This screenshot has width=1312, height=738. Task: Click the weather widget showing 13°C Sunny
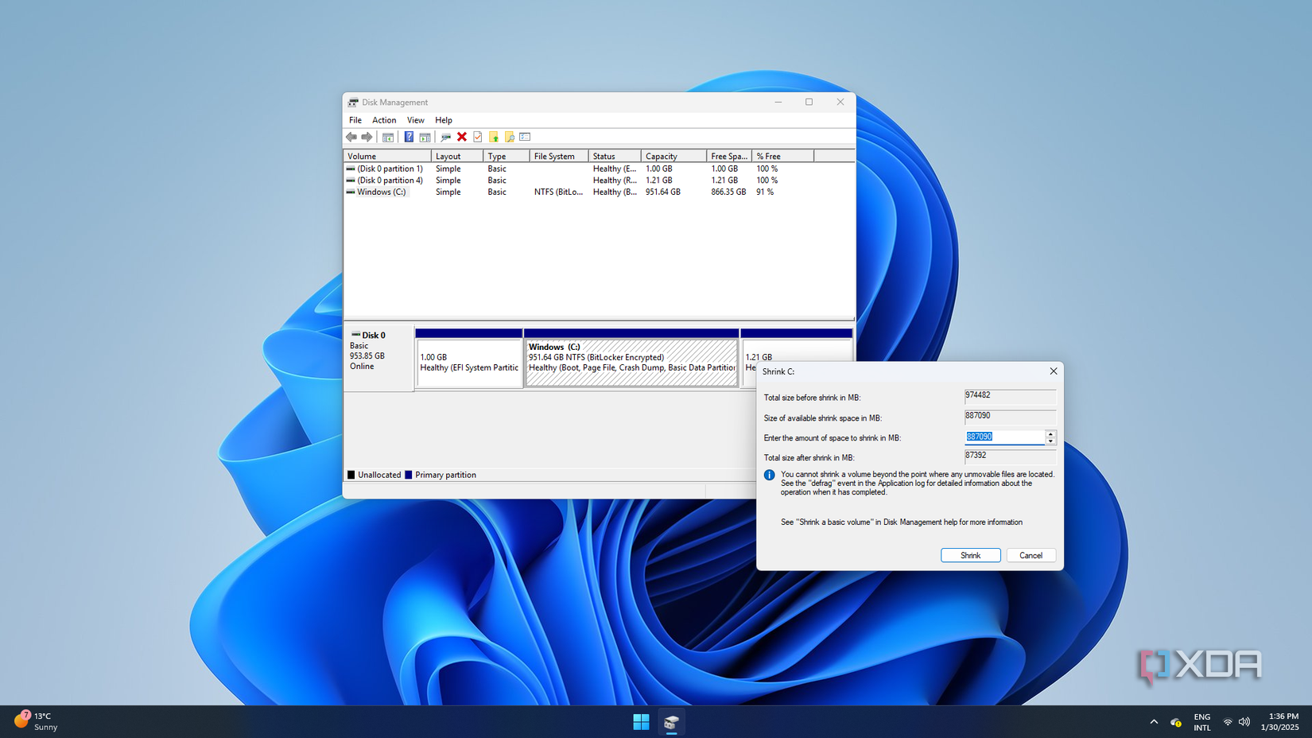click(36, 721)
